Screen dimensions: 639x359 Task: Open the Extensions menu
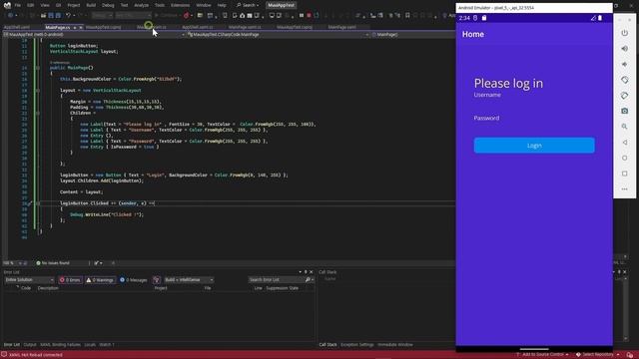point(180,5)
